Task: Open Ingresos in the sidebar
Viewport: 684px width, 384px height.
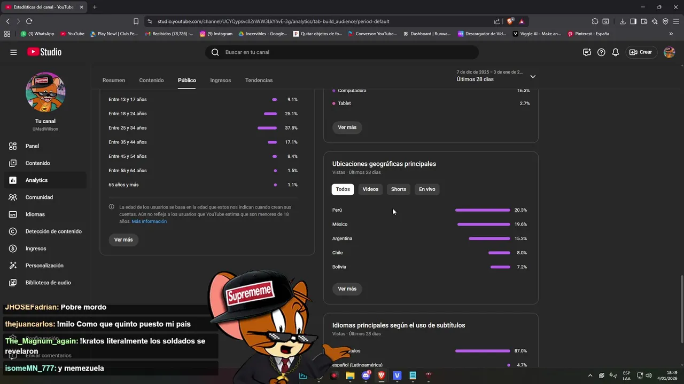Action: pyautogui.click(x=45, y=249)
